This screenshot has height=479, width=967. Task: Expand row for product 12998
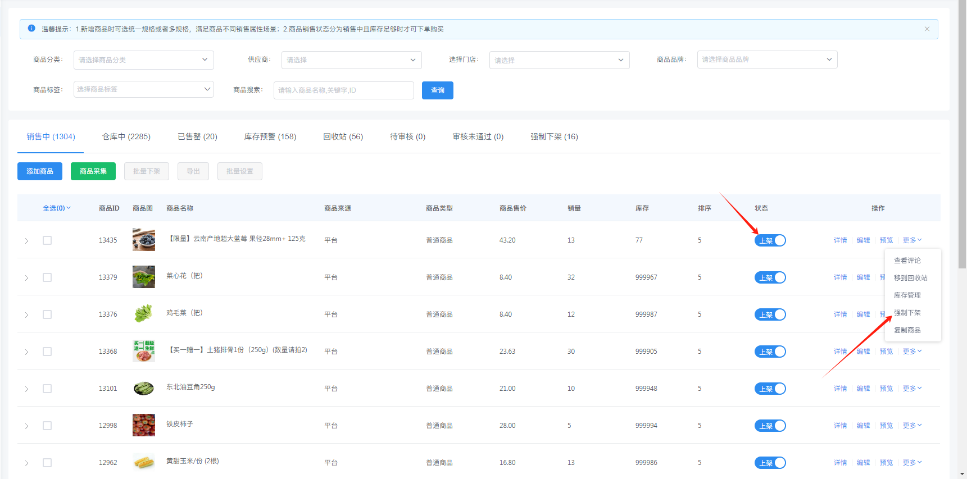tap(26, 426)
